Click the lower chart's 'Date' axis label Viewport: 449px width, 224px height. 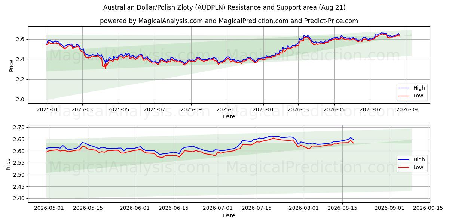pyautogui.click(x=229, y=215)
